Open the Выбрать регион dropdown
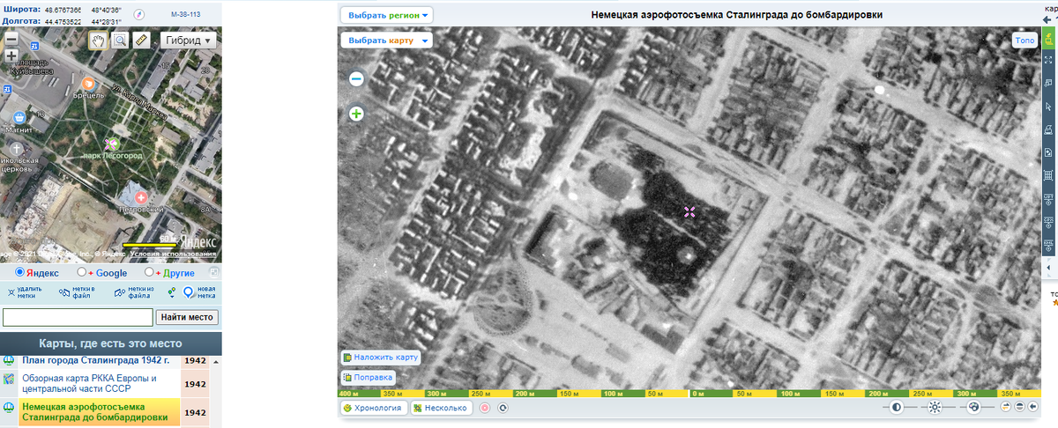Image resolution: width=1058 pixels, height=428 pixels. tap(386, 15)
